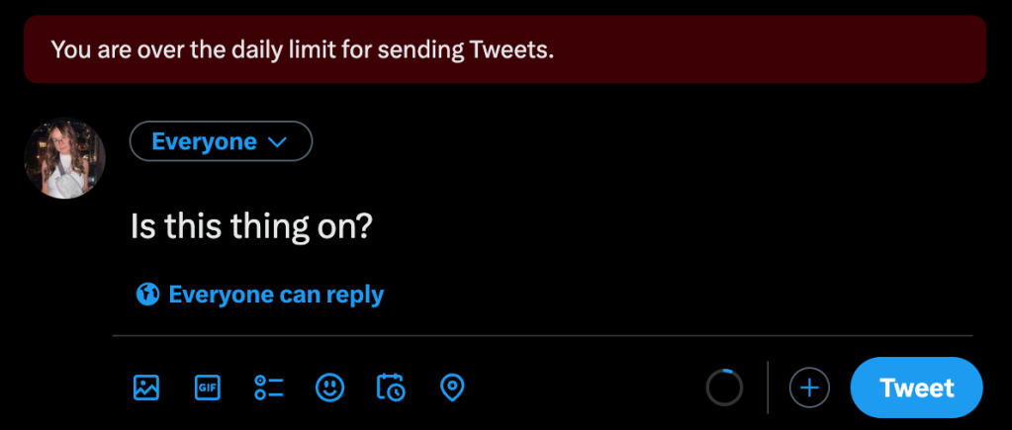The height and width of the screenshot is (430, 1012).
Task: Add another tweet with the plus icon
Action: pos(809,387)
